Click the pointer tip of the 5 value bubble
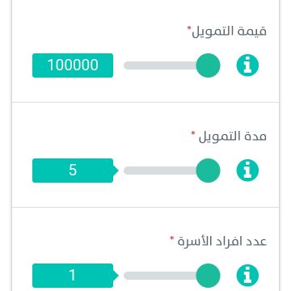This screenshot has width=291, height=291. point(116,171)
